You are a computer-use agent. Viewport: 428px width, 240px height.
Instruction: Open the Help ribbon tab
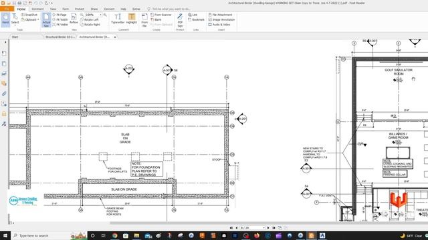(123, 9)
